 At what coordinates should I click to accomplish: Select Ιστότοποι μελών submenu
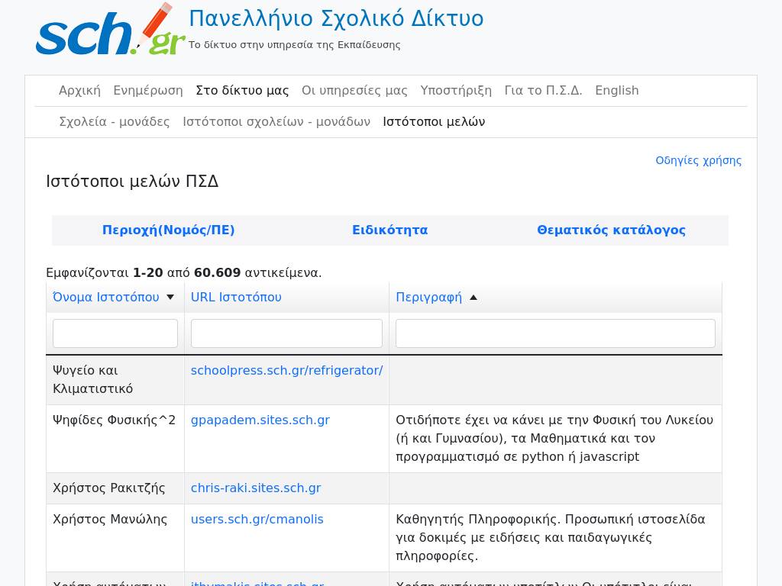click(x=434, y=121)
